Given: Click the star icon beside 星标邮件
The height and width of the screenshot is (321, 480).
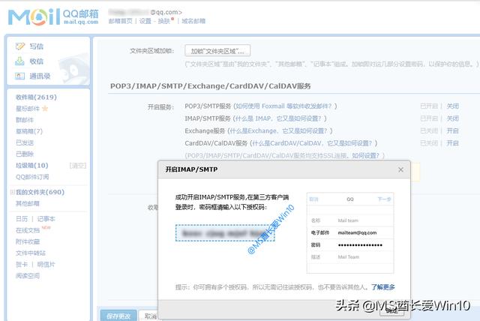Looking at the screenshot, I should pyautogui.click(x=45, y=109).
